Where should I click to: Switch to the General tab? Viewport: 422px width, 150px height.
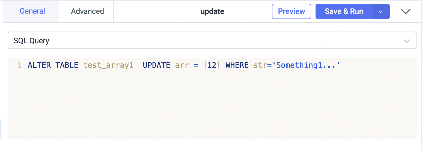pos(32,11)
